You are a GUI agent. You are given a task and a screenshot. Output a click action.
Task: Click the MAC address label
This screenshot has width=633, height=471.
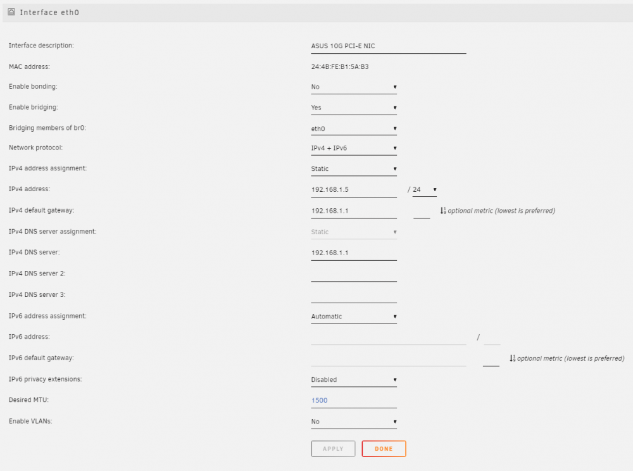click(30, 66)
